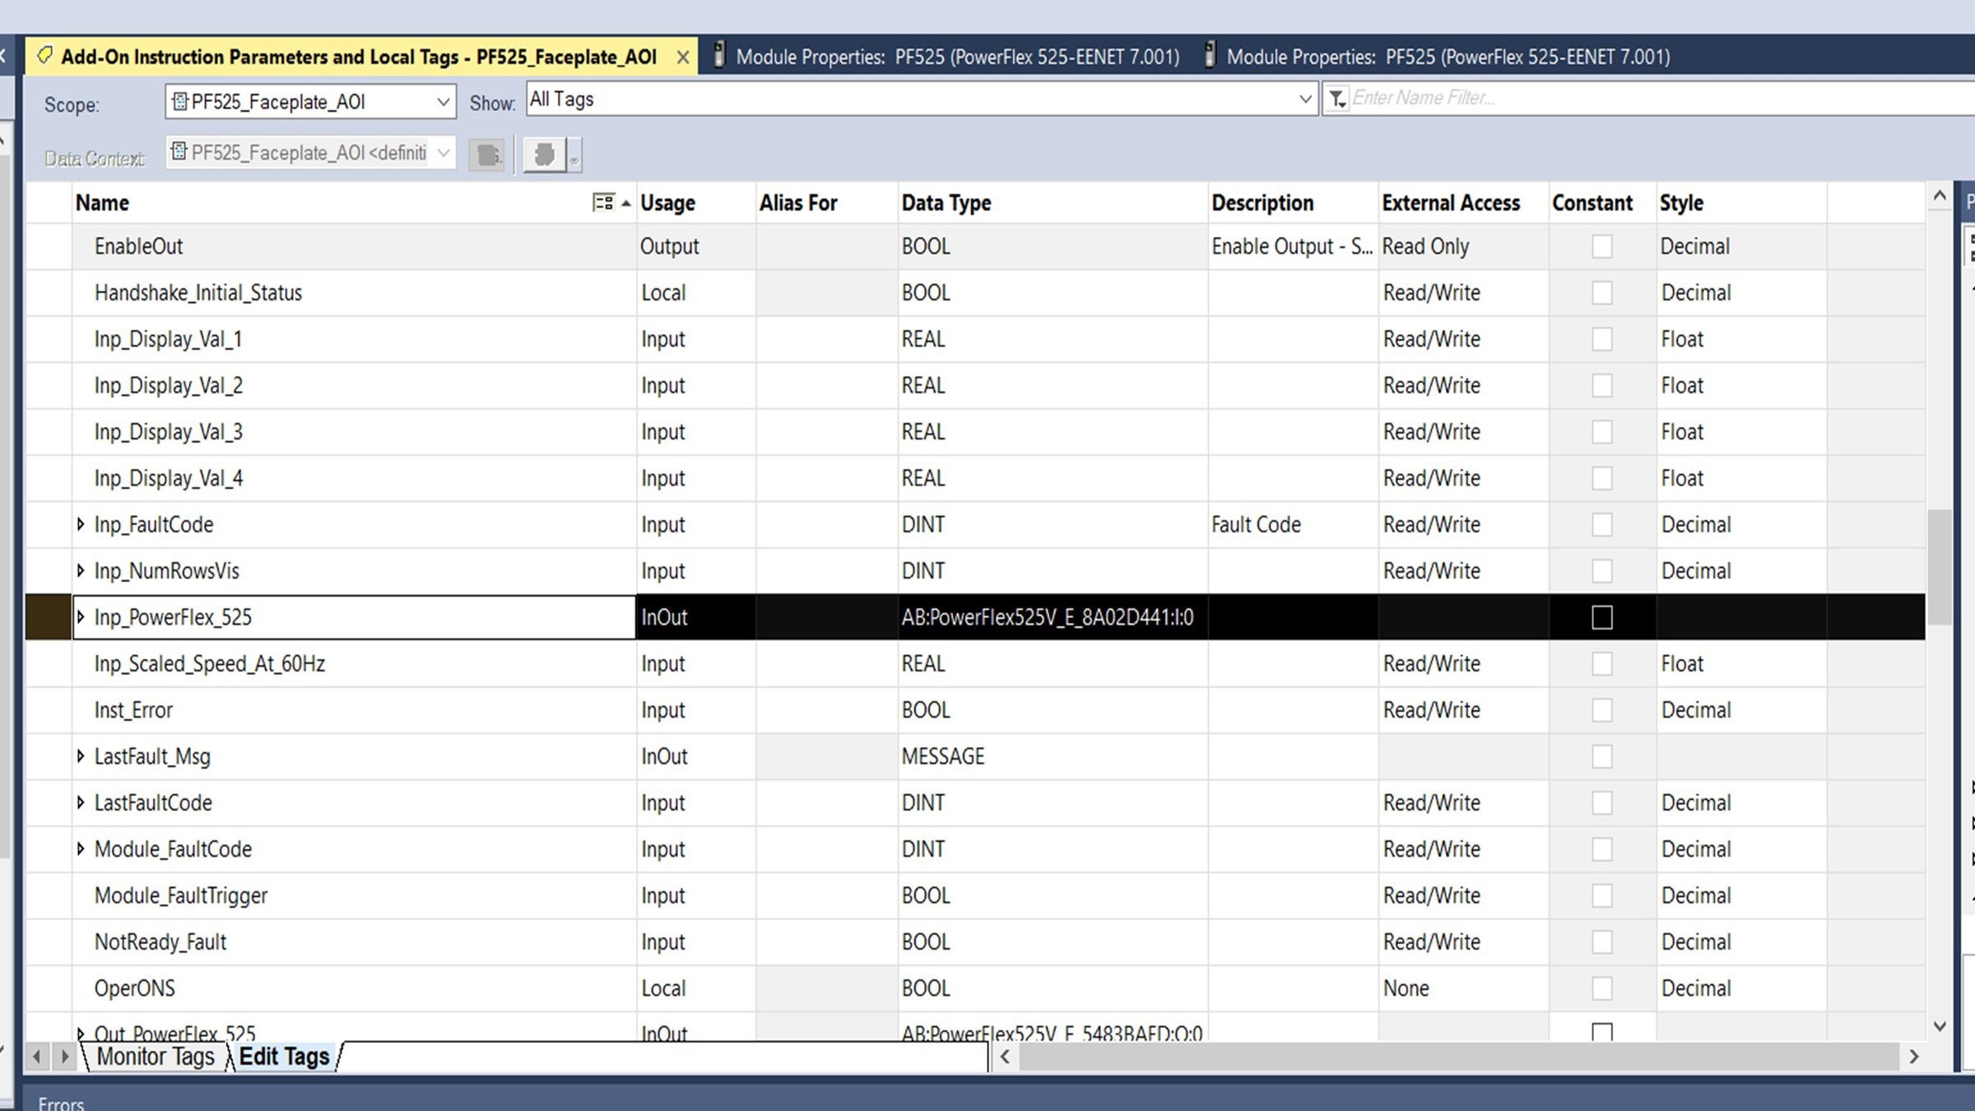Expand the Inp_PowerFlex_525 tag

click(x=81, y=616)
